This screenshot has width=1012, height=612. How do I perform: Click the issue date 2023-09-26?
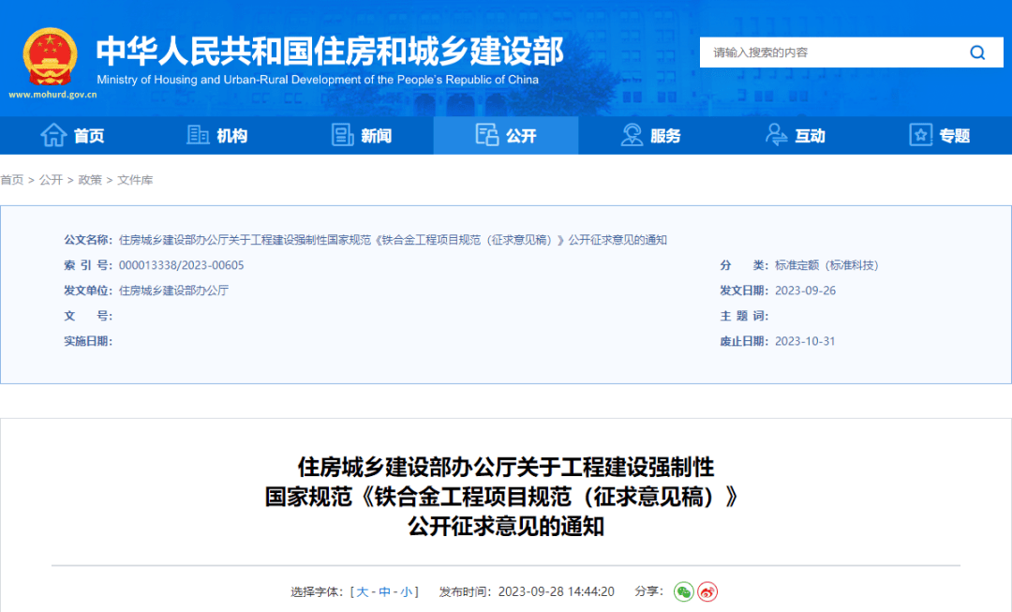tap(805, 291)
